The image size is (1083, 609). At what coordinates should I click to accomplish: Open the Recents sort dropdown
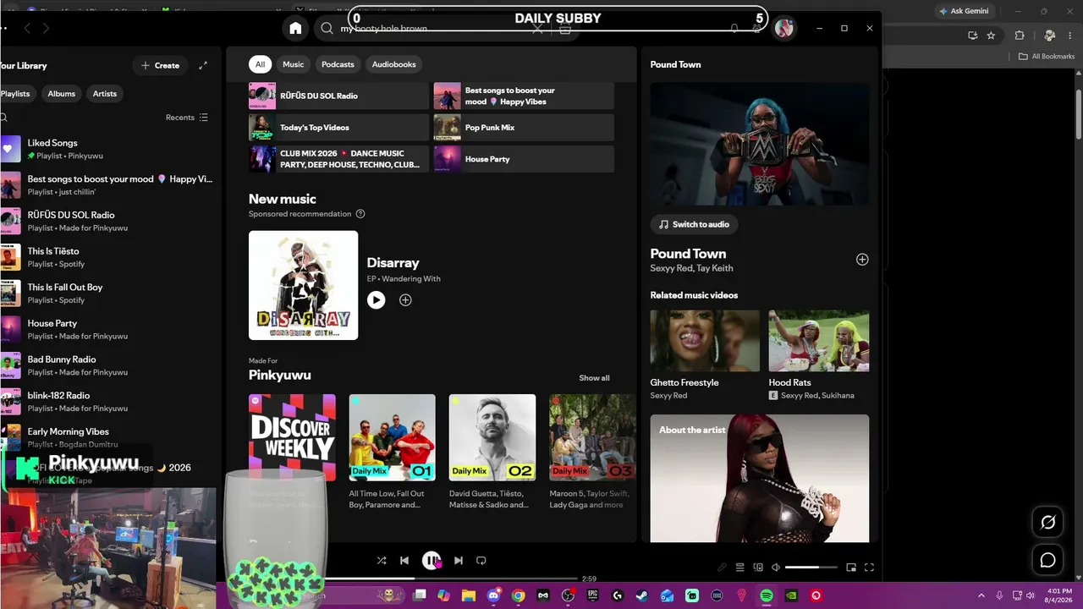click(187, 118)
